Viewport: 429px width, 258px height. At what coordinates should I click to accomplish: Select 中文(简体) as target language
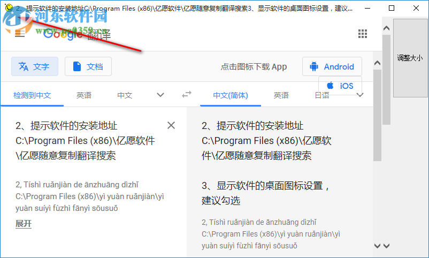tap(231, 95)
